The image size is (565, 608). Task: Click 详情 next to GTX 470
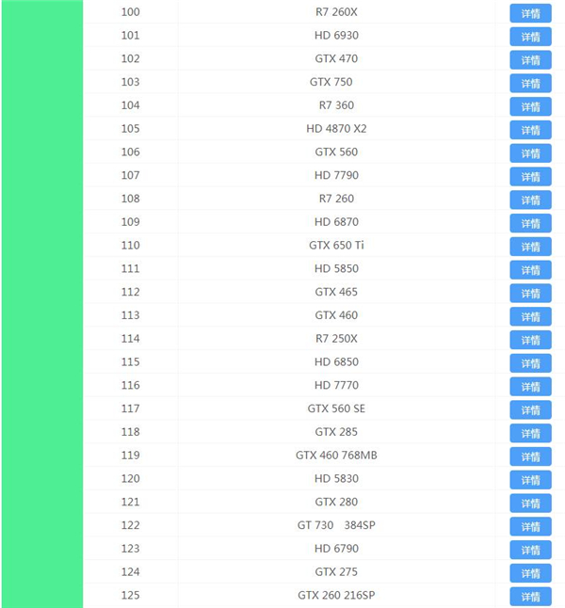click(530, 60)
